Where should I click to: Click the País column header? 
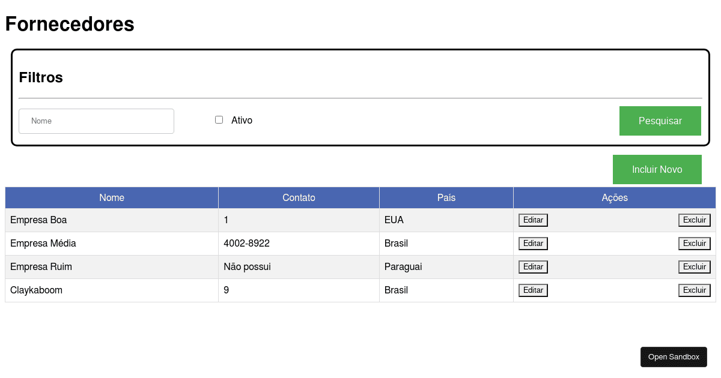pyautogui.click(x=446, y=197)
